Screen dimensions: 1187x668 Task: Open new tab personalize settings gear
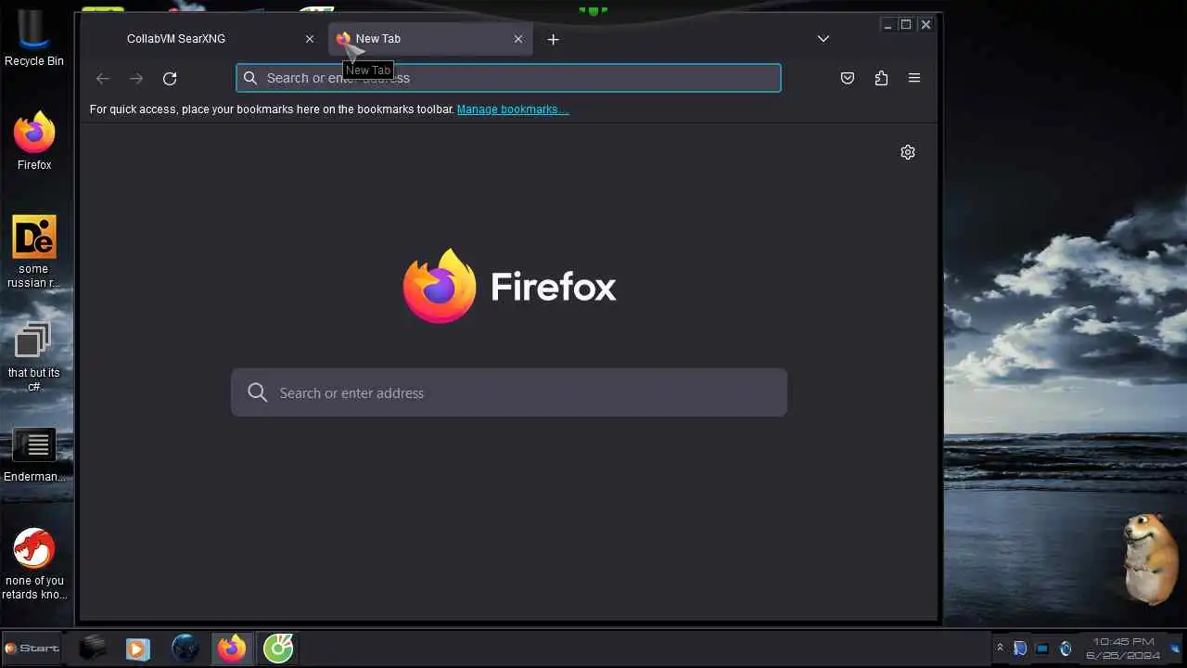pos(908,152)
